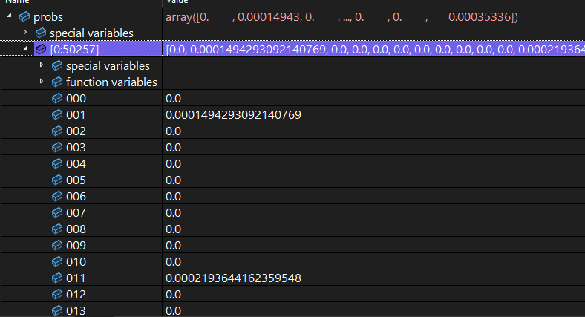The height and width of the screenshot is (317, 585).
Task: Click the cube icon for element 010
Action: [x=57, y=261]
